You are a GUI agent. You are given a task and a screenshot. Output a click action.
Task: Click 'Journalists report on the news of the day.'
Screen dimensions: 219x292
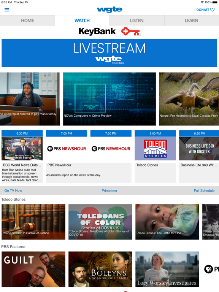(x=73, y=175)
